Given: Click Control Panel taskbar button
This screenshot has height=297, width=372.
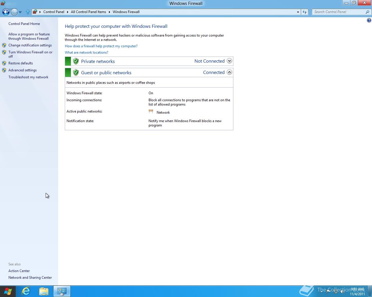Looking at the screenshot, I should coord(62,291).
